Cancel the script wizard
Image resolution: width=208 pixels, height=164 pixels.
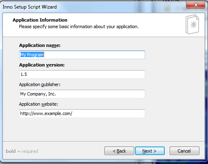[184, 151]
